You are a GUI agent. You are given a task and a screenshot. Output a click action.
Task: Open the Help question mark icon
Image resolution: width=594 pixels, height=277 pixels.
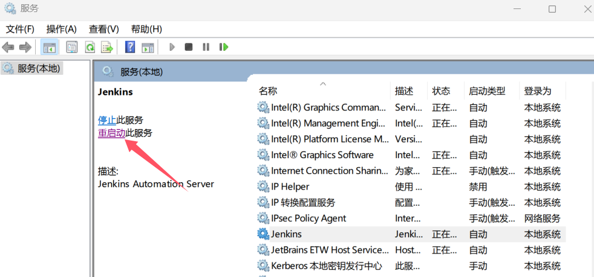pyautogui.click(x=130, y=47)
